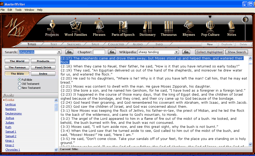The image size is (255, 156).
Task: Click Go next to Chapter field
Action: (x=112, y=52)
